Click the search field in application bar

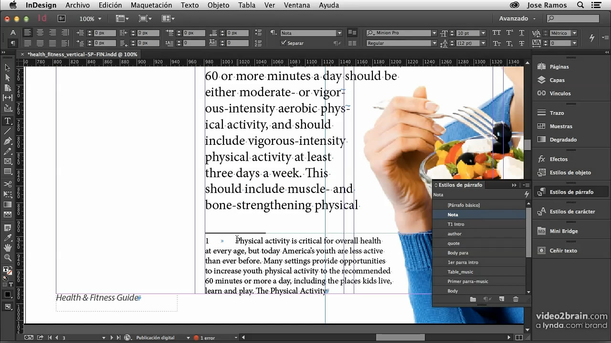point(573,19)
